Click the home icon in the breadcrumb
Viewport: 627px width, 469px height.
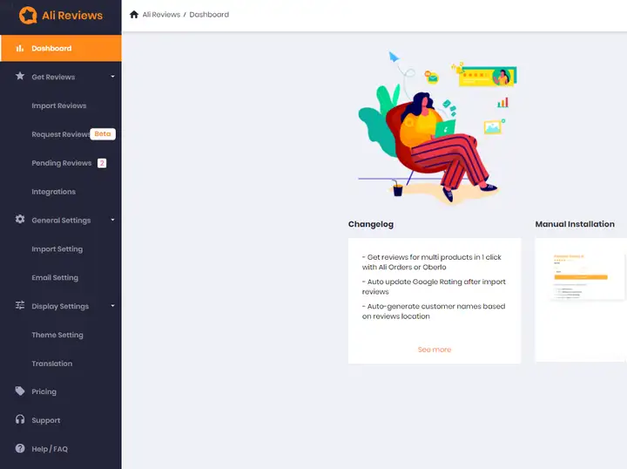pos(134,15)
